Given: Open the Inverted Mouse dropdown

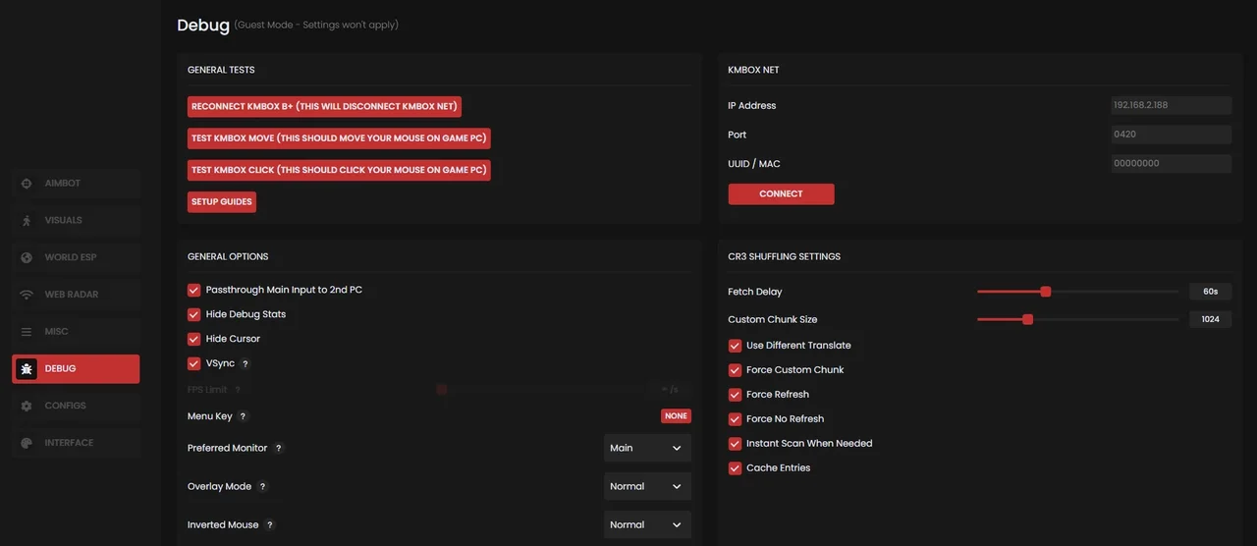Looking at the screenshot, I should pos(647,524).
